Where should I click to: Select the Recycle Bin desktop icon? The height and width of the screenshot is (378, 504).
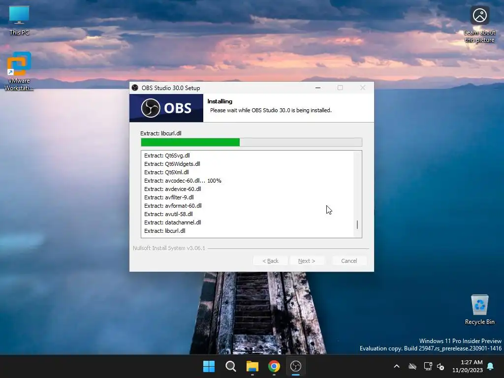pyautogui.click(x=479, y=310)
